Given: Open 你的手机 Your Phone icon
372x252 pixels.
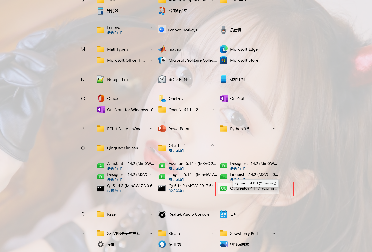Looking at the screenshot, I should point(224,79).
